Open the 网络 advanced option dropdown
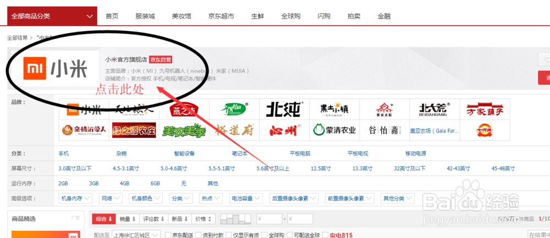Image resolution: width=550 pixels, height=238 pixels. tap(111, 198)
